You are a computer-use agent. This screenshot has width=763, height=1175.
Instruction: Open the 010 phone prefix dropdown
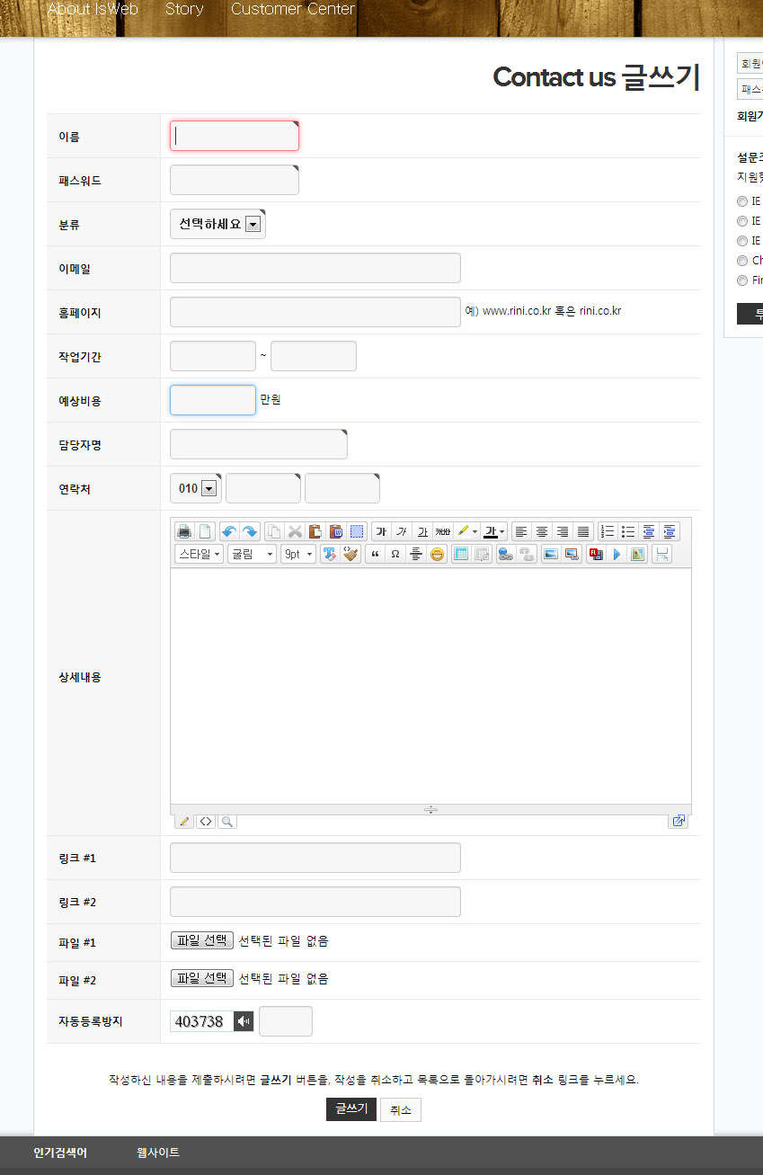197,489
